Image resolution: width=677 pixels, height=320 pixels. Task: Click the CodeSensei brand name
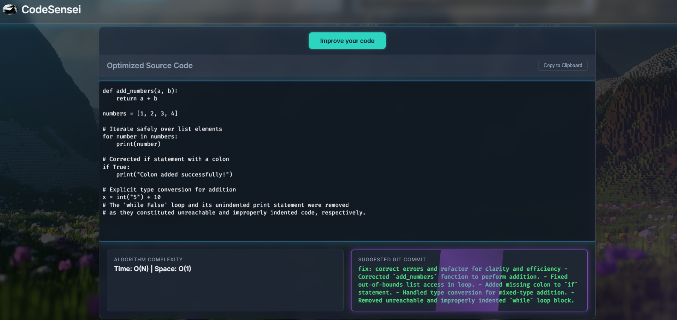click(x=51, y=9)
